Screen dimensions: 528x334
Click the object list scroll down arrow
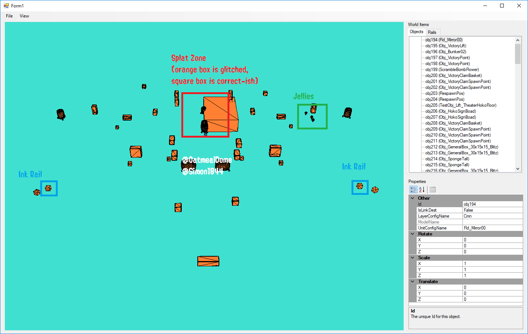click(518, 169)
